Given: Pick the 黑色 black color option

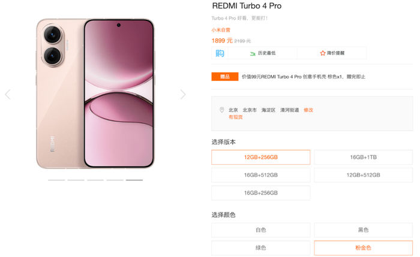Looking at the screenshot, I should pos(363,230).
